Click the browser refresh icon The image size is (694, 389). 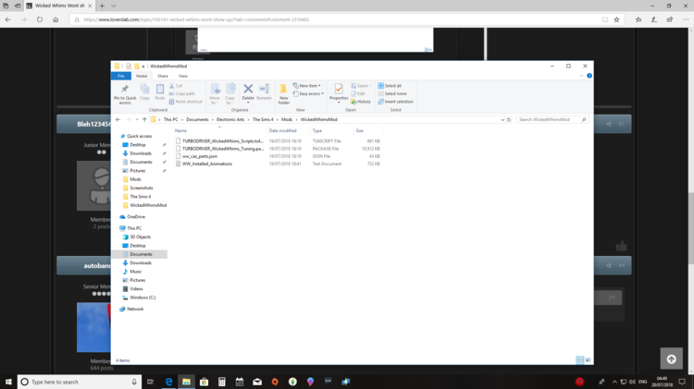pyautogui.click(x=40, y=19)
